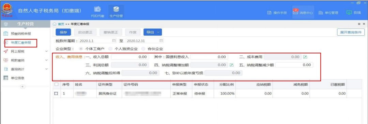
Task: Click the 减免税额 column header
Action: pos(291,85)
